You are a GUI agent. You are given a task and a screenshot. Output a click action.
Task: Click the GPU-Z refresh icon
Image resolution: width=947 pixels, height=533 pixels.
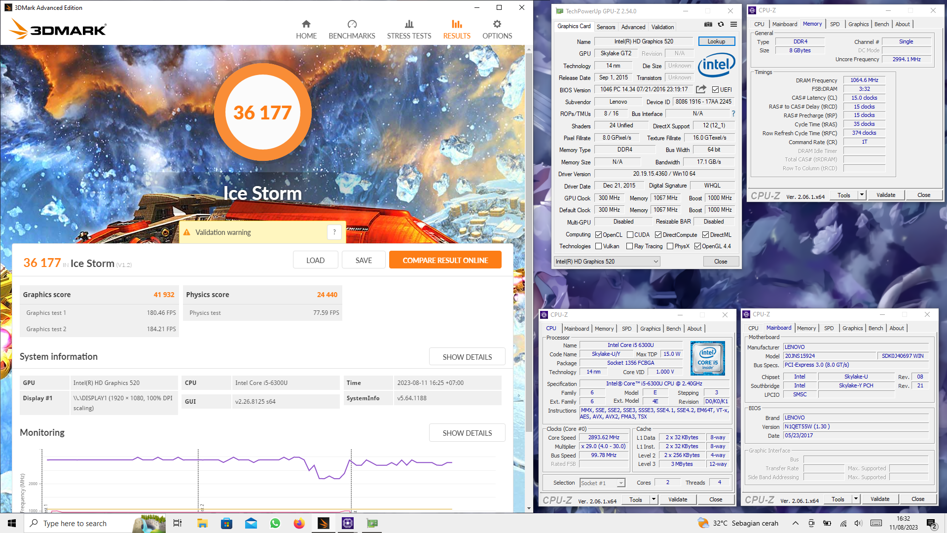point(721,24)
